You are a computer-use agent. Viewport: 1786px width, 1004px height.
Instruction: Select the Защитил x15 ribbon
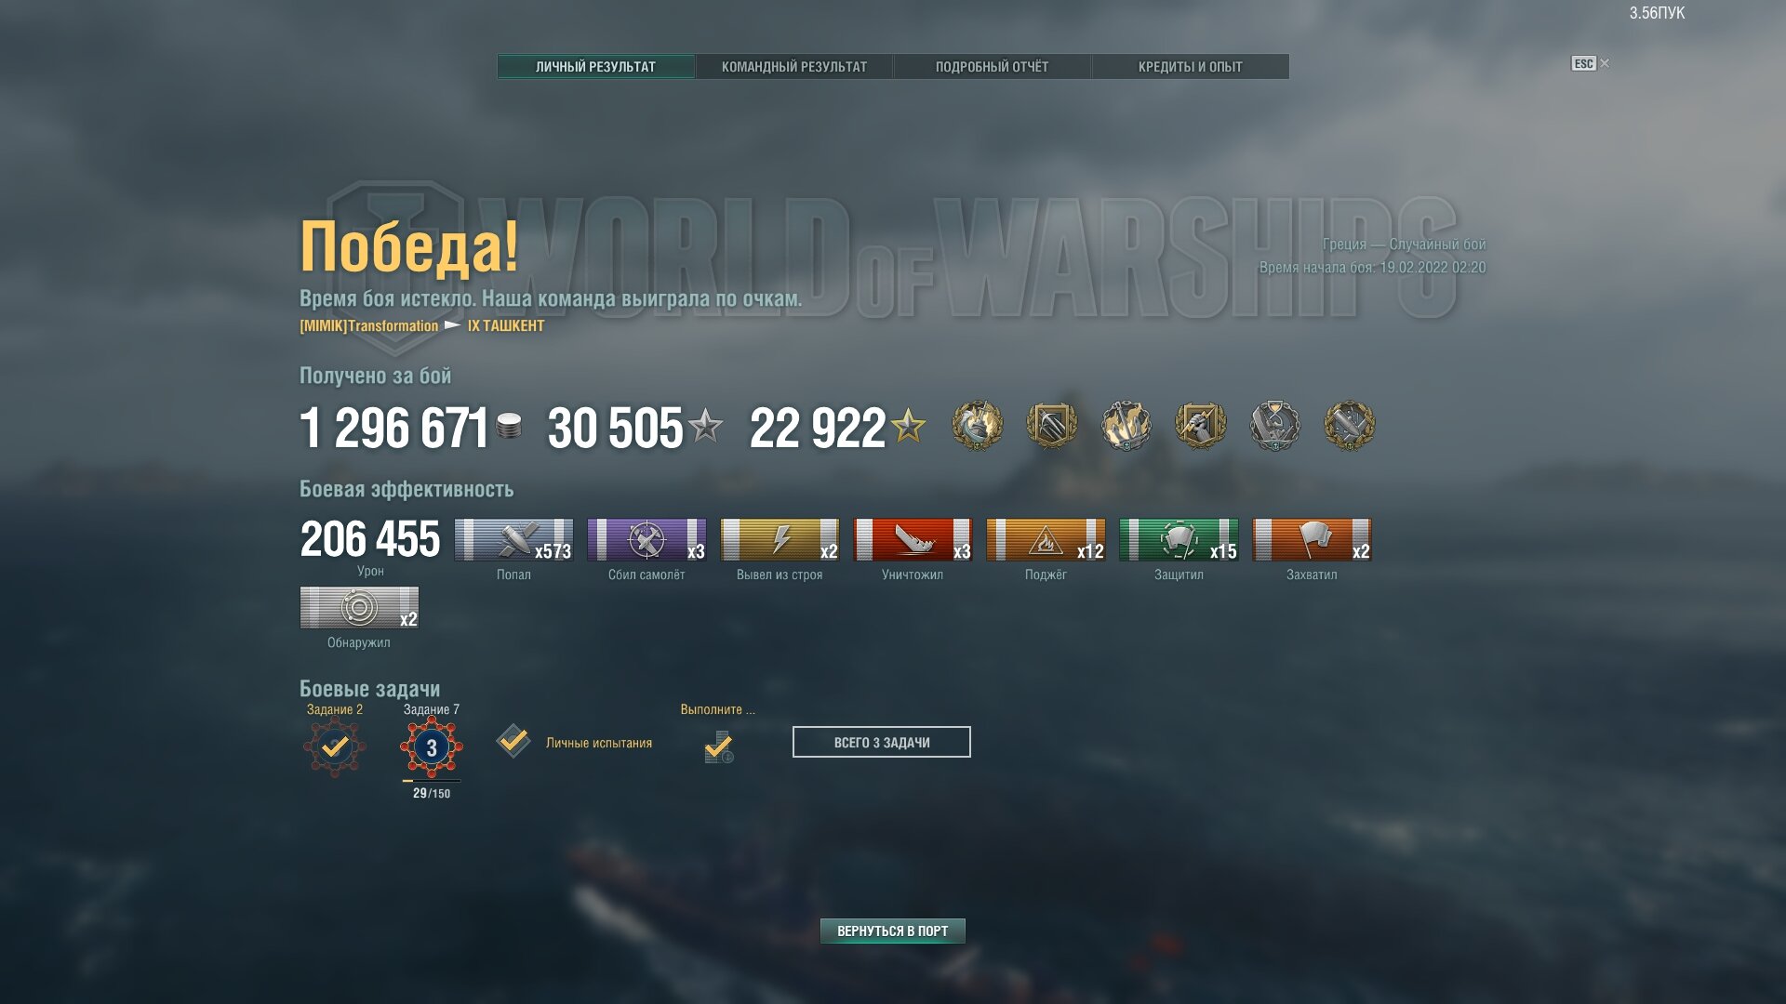[x=1179, y=540]
